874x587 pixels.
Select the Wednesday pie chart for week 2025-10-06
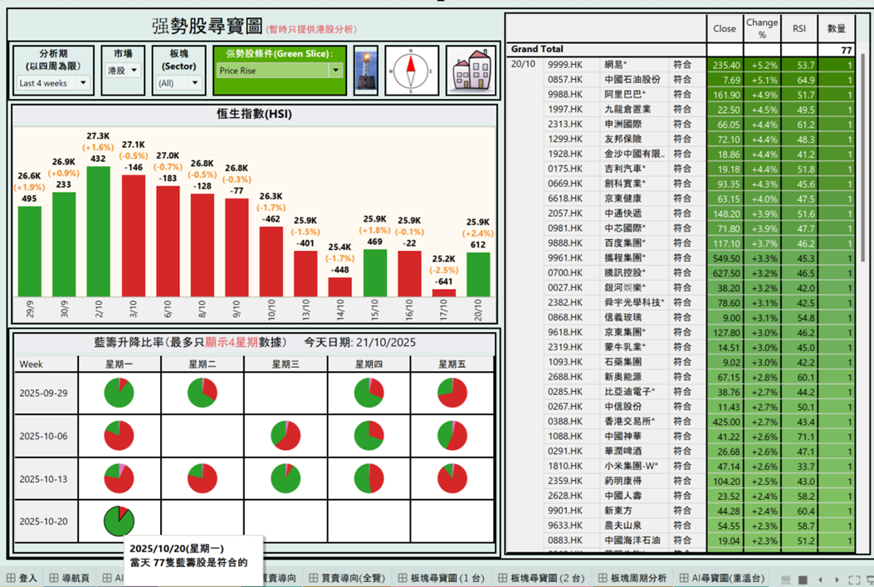pyautogui.click(x=286, y=435)
